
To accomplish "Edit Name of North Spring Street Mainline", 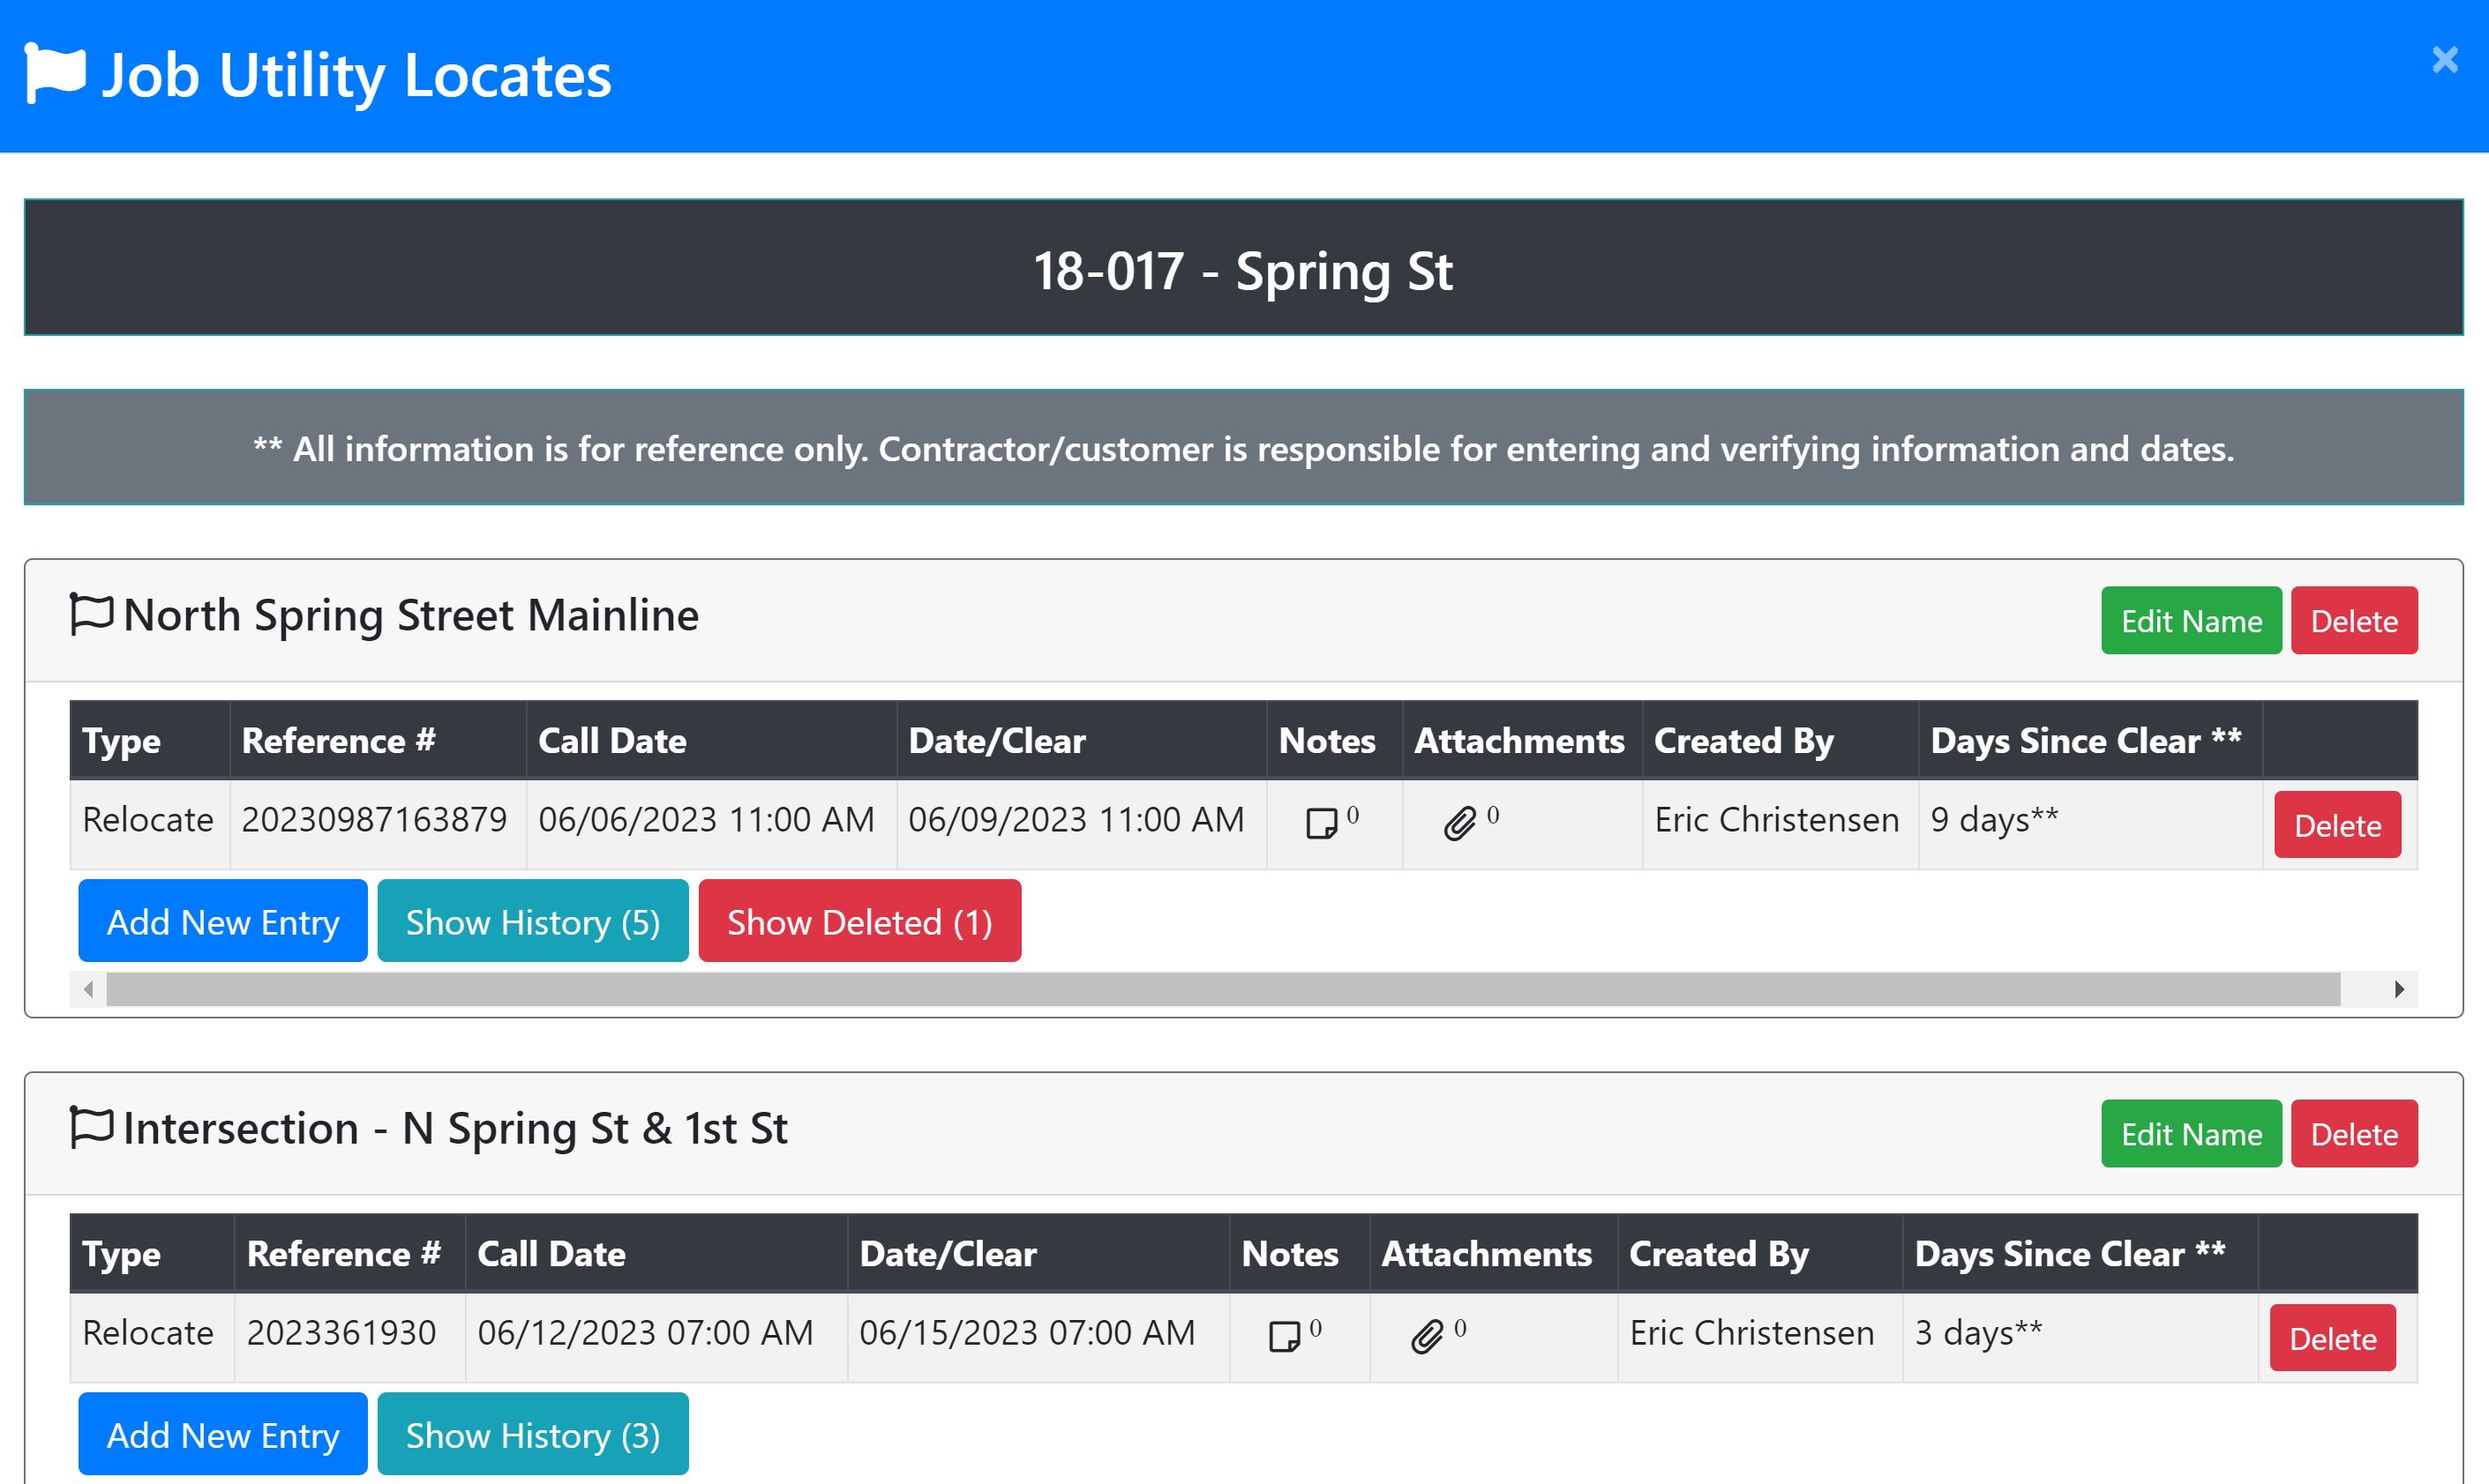I will pos(2191,621).
